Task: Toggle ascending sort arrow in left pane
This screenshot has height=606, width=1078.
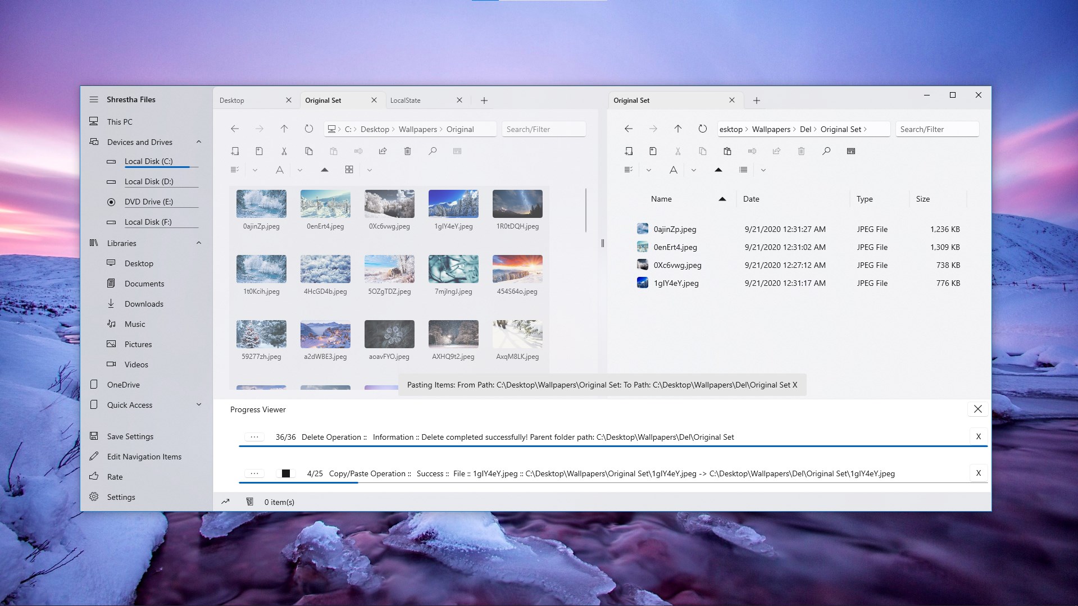Action: point(325,170)
